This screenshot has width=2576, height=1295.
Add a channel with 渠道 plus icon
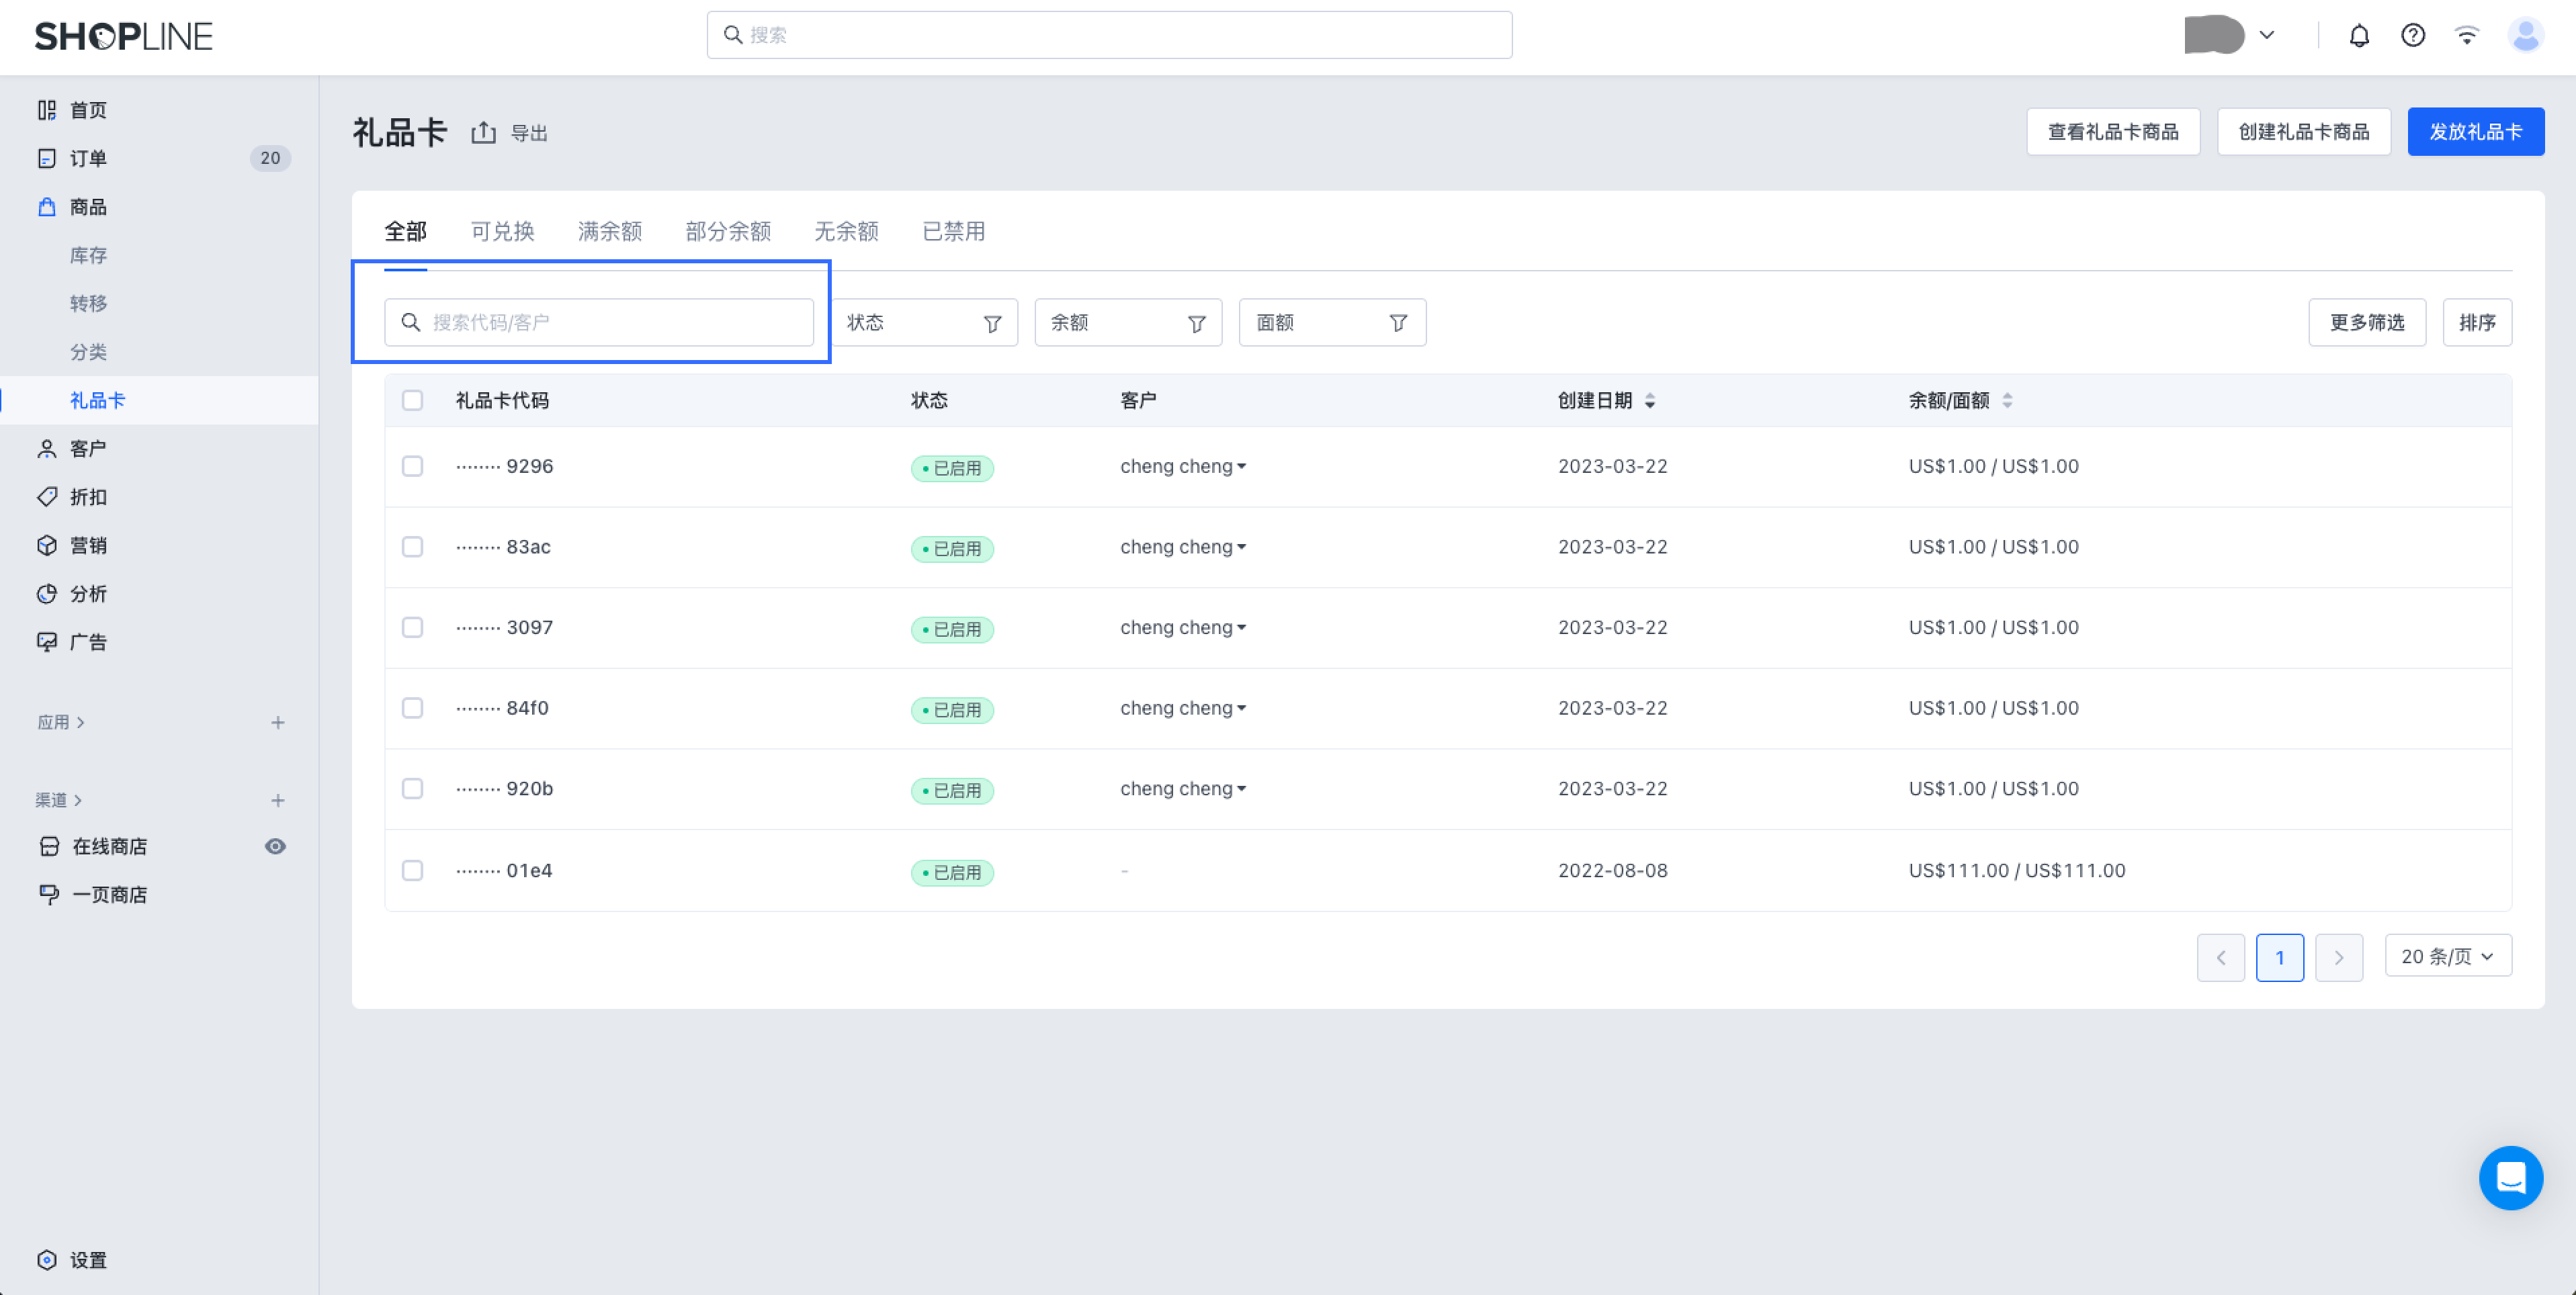pos(278,800)
